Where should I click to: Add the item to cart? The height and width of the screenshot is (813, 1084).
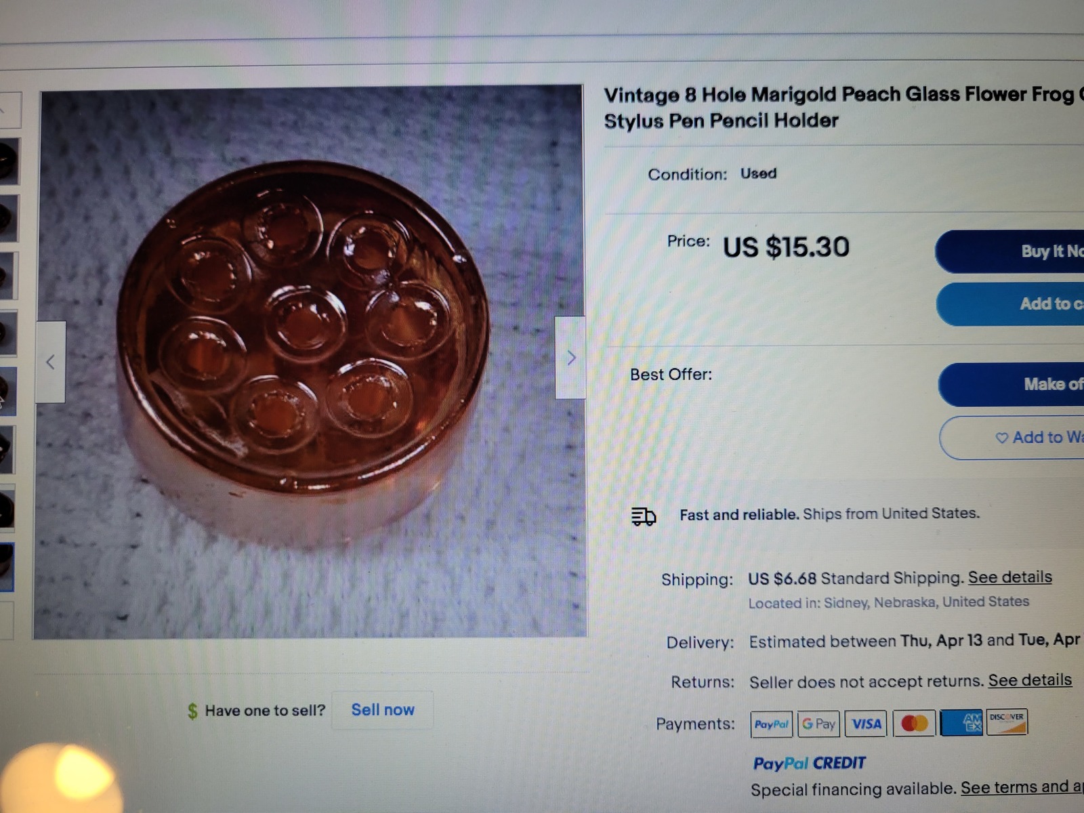1010,304
